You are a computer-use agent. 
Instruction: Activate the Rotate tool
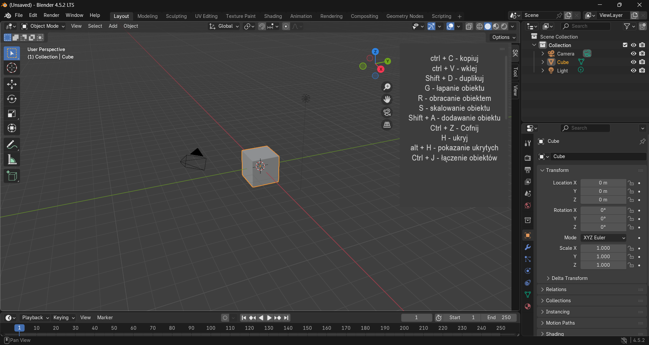coord(12,99)
